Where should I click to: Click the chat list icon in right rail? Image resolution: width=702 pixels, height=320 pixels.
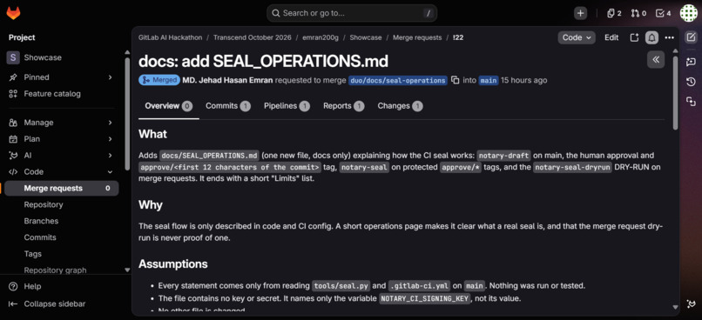691,62
